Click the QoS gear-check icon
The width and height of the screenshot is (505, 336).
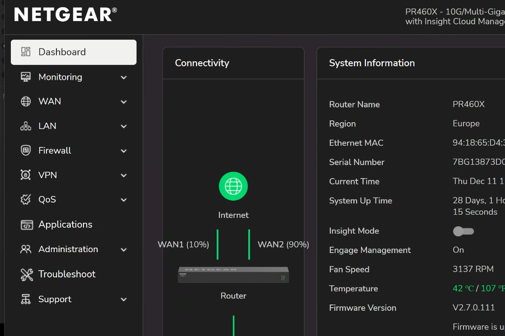coord(26,200)
